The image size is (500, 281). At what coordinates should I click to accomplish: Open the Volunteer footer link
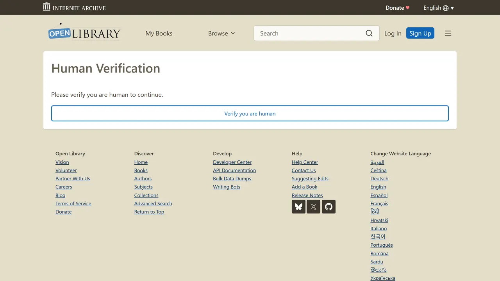[66, 171]
